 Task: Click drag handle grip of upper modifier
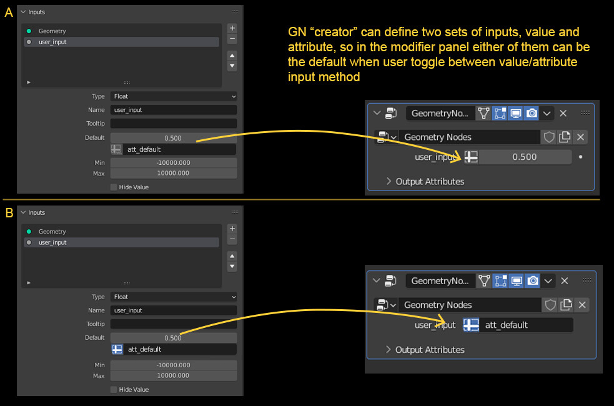click(x=585, y=113)
